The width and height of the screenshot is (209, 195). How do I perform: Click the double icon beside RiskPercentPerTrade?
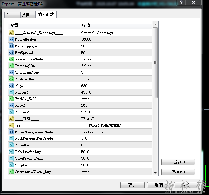pyautogui.click(x=11, y=138)
